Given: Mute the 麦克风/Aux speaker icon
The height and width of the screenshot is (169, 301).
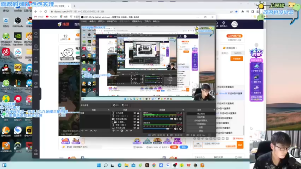Looking at the screenshot, I should (176, 119).
